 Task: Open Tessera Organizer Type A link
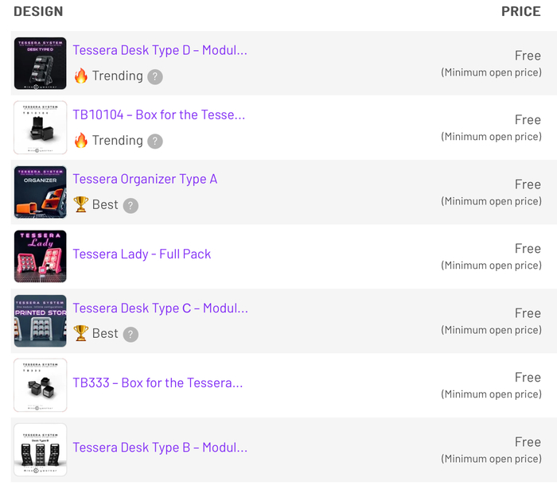click(x=145, y=179)
